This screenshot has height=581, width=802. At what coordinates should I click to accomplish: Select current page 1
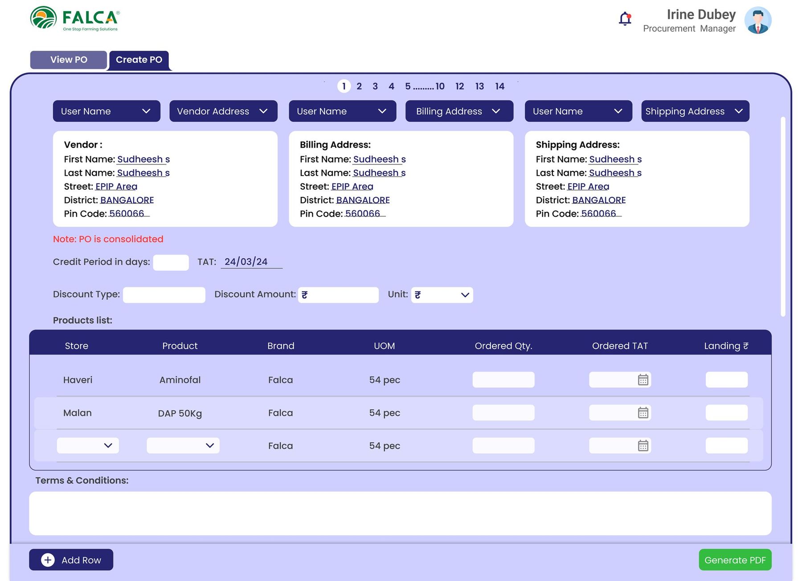[x=344, y=86]
